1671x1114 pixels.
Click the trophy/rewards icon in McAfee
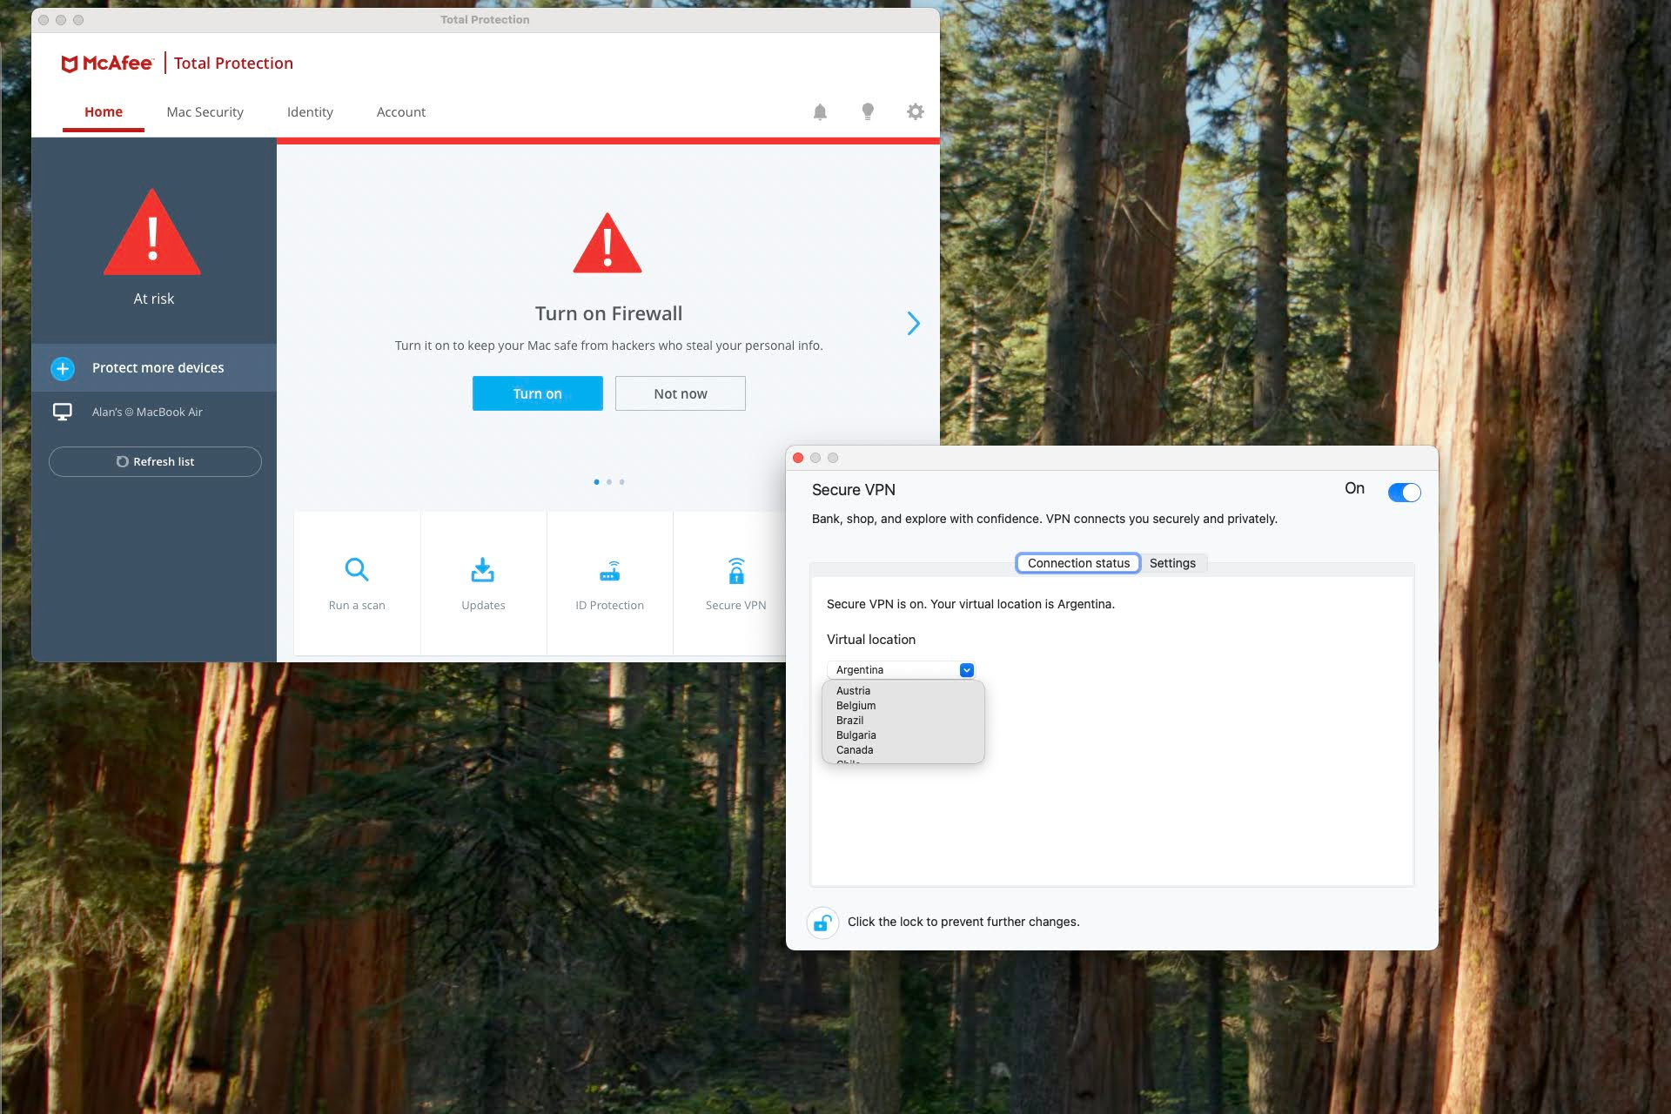(x=867, y=112)
